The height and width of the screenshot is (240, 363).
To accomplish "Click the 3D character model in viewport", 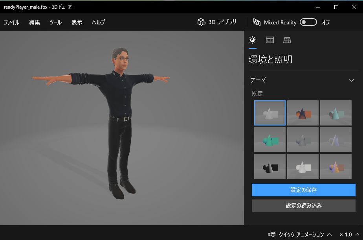I will pyautogui.click(x=120, y=118).
